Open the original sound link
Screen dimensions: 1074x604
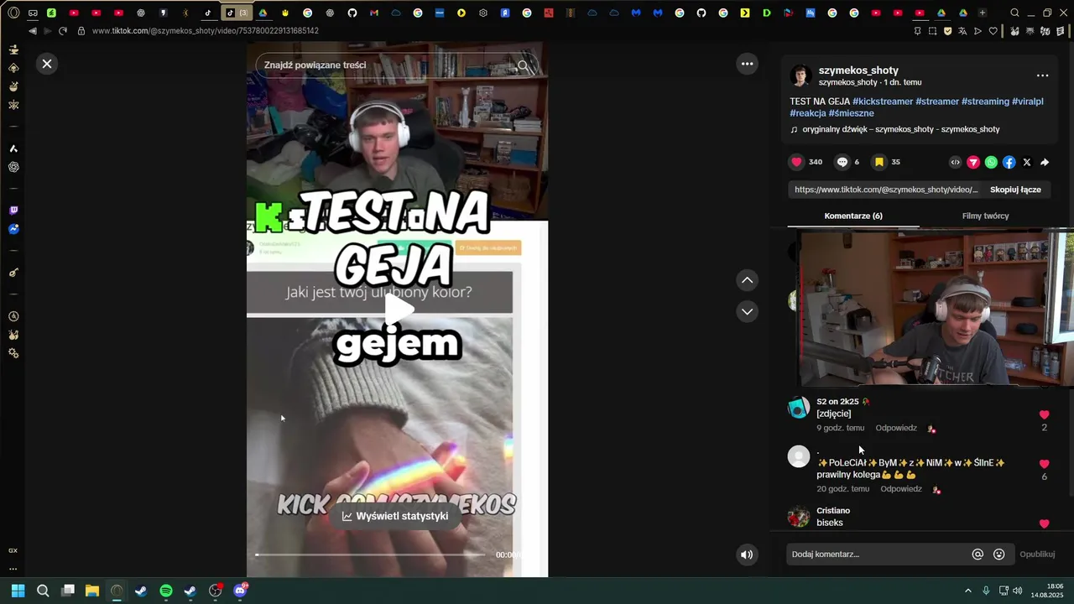900,129
